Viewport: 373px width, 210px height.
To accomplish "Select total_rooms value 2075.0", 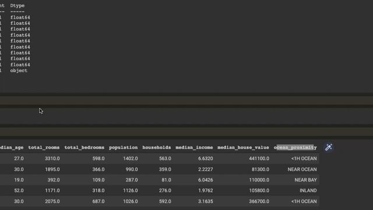I will 52,201.
